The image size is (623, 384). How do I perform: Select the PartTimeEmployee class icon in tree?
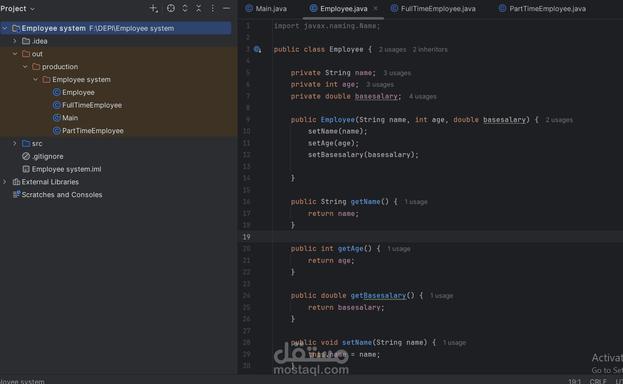(x=56, y=131)
